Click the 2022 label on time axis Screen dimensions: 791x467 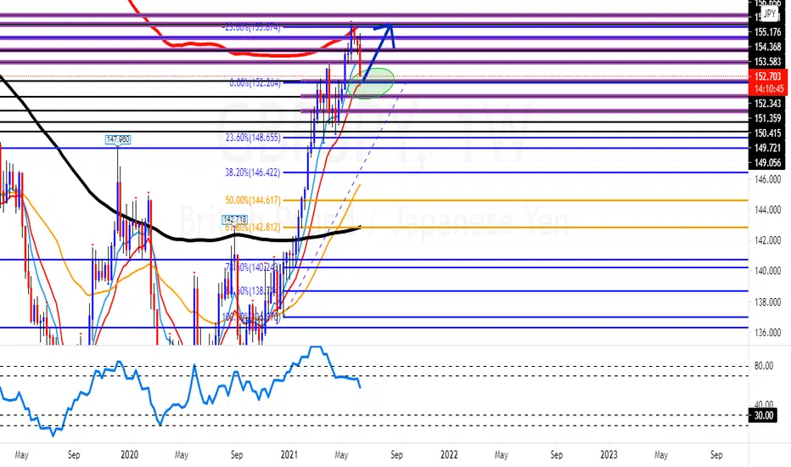coord(449,455)
